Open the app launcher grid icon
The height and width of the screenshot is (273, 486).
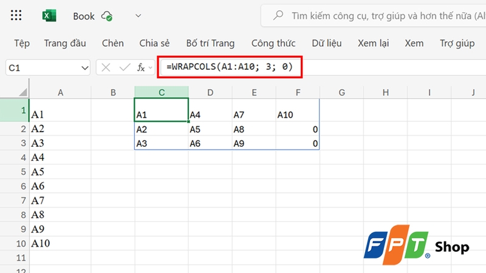[16, 15]
